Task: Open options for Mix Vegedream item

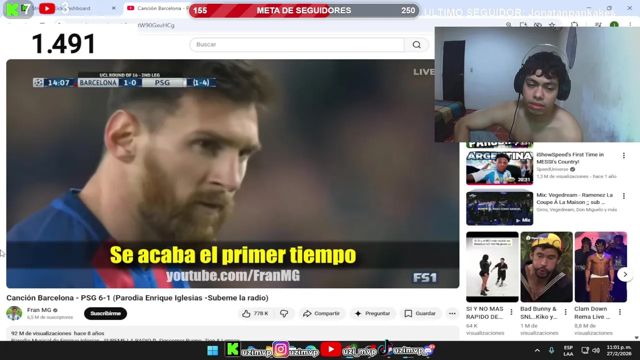Action: pyautogui.click(x=623, y=196)
